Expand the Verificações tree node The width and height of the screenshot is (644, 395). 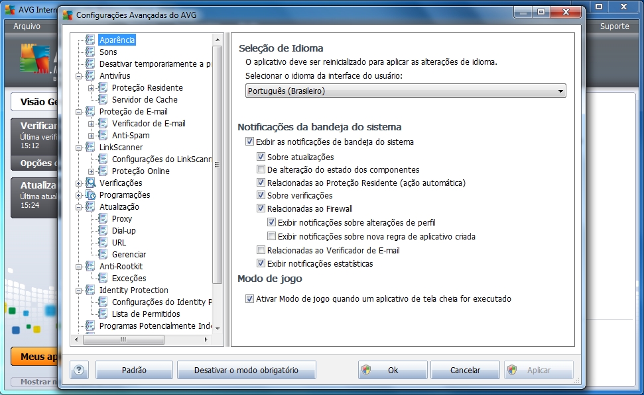[x=79, y=183]
